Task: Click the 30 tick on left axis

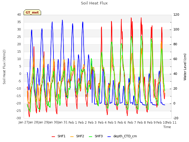Action: (x=19, y=30)
